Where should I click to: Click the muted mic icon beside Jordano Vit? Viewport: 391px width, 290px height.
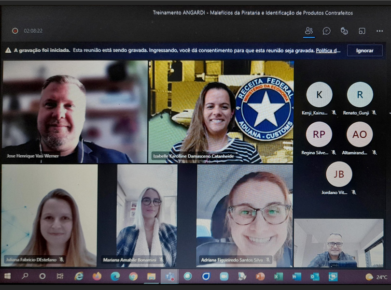coord(354,192)
